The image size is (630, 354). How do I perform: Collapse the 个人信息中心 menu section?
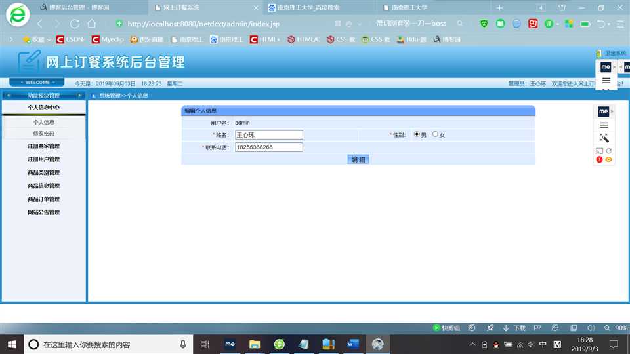(43, 108)
